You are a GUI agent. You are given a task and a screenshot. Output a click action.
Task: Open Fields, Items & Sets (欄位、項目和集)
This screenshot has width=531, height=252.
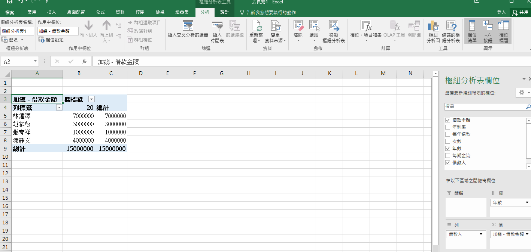(366, 31)
